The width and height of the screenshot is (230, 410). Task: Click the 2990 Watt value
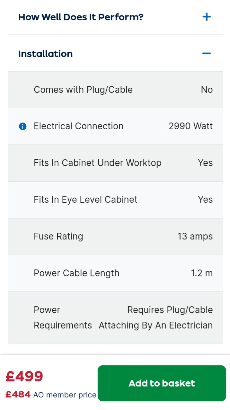pyautogui.click(x=190, y=126)
